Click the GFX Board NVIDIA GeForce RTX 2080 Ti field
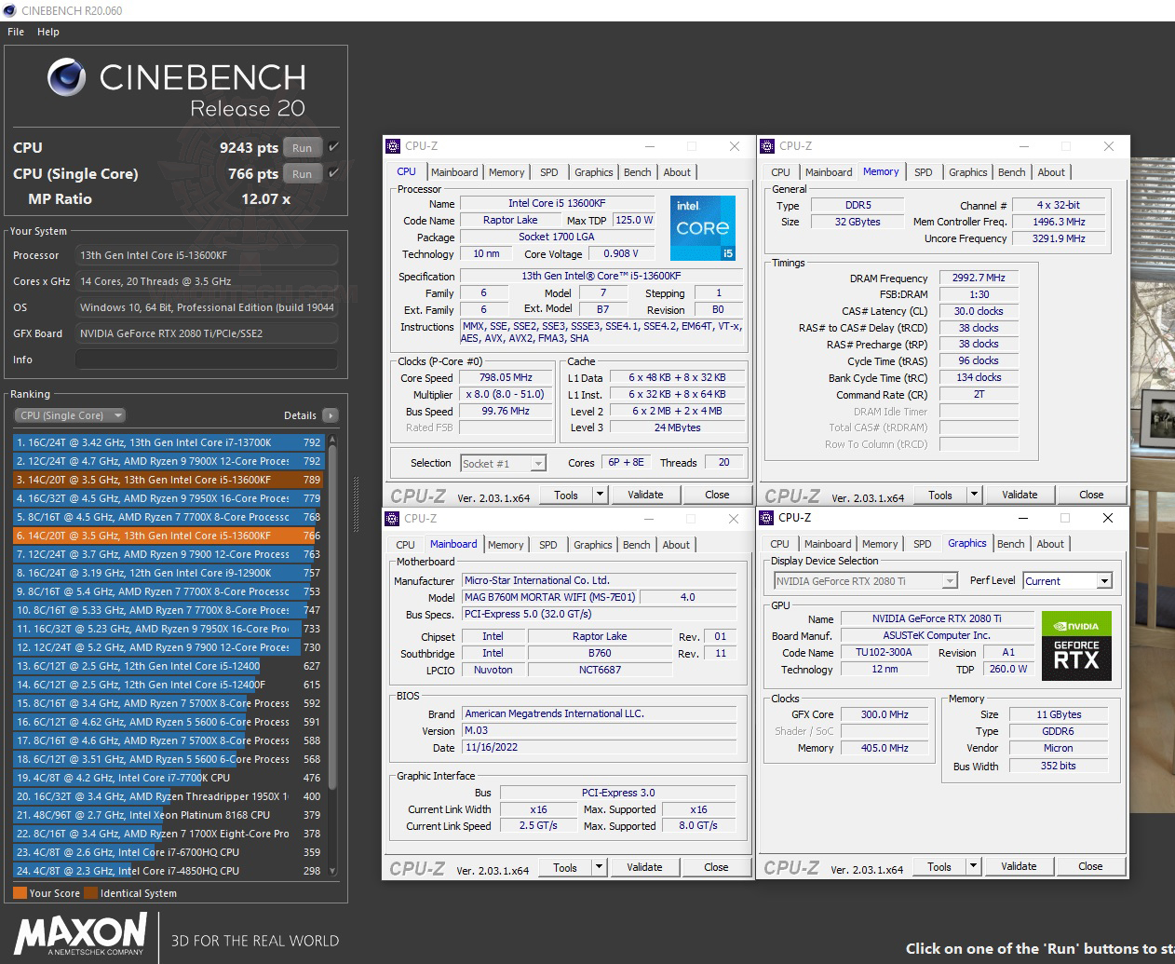1175x964 pixels. point(207,333)
